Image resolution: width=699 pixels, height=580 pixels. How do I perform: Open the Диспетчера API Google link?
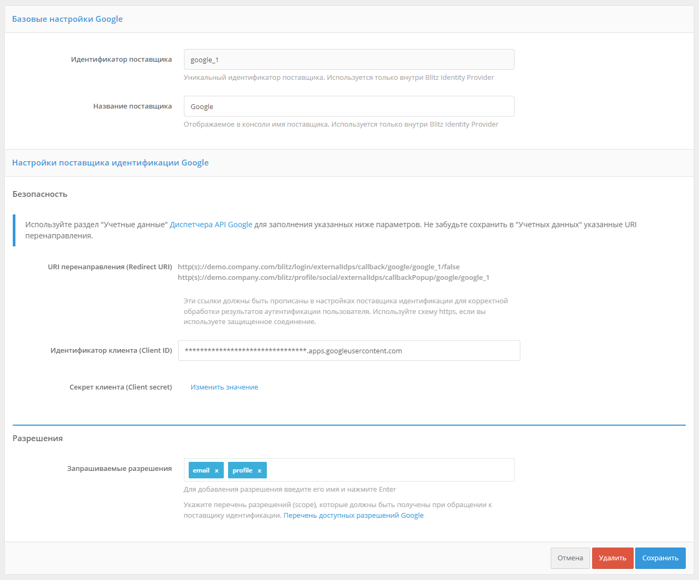click(211, 225)
